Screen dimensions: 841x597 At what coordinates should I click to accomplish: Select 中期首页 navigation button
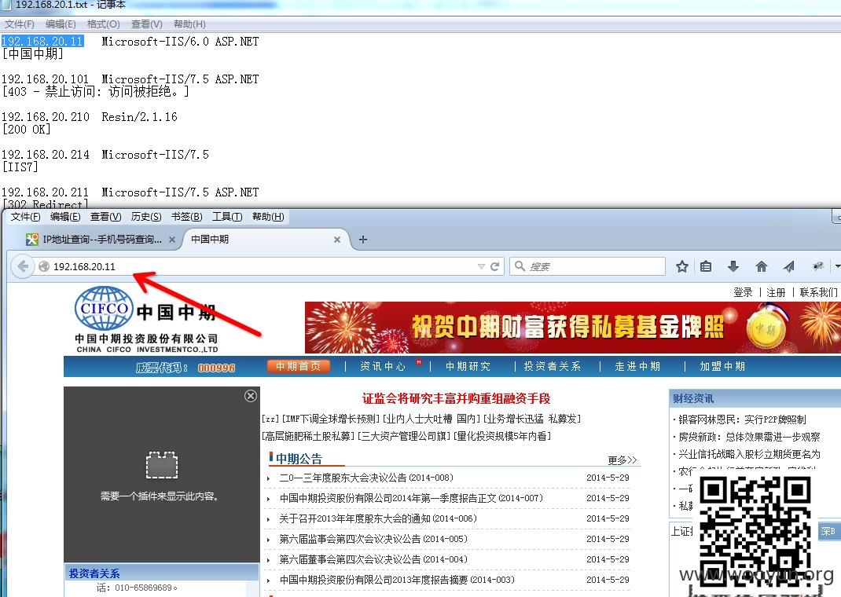pyautogui.click(x=298, y=366)
